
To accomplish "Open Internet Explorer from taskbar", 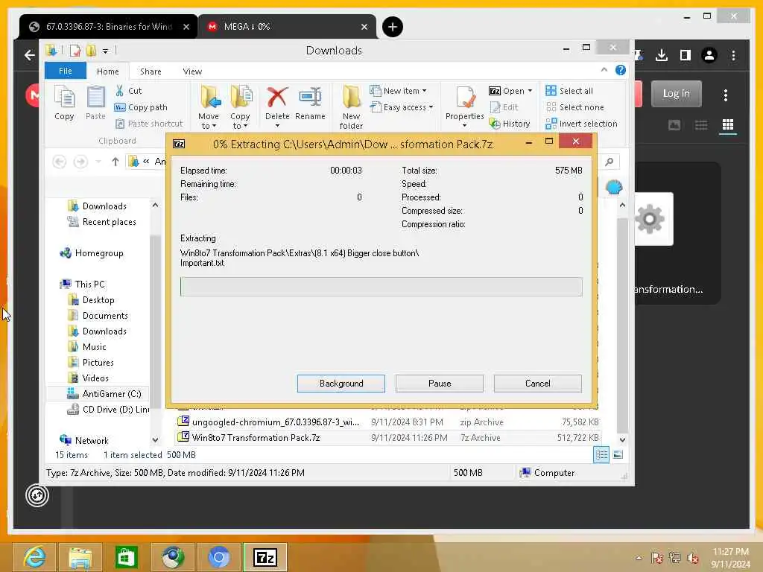I will tap(34, 557).
